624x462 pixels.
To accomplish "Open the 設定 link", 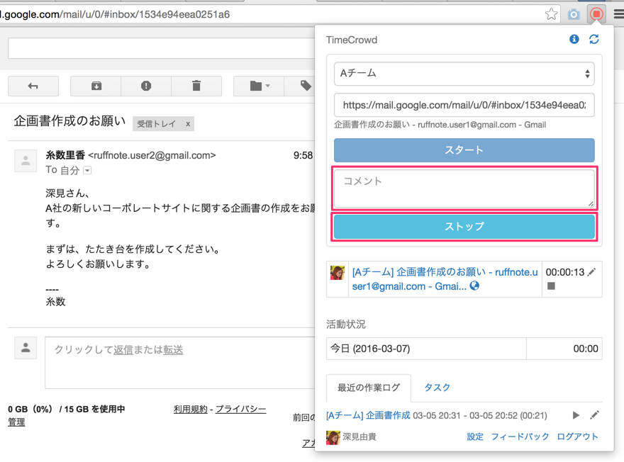I will (475, 436).
